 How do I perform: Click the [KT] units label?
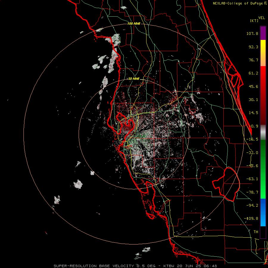254,21
